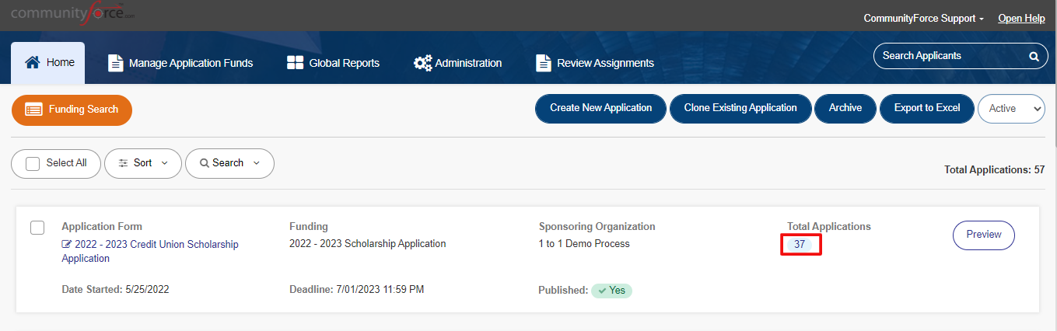Image resolution: width=1057 pixels, height=331 pixels.
Task: Click the 37 total applications badge
Action: pos(800,245)
